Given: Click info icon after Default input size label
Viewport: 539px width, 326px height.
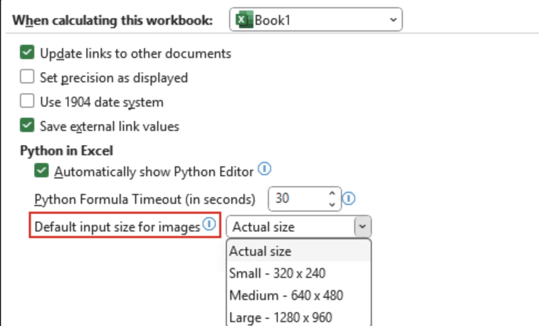Looking at the screenshot, I should [x=209, y=224].
